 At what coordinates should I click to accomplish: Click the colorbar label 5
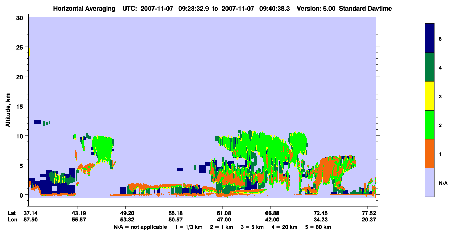tap(440, 38)
